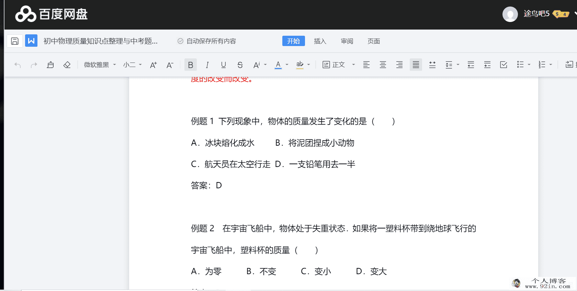
Task: Select the format painter tool
Action: click(50, 65)
